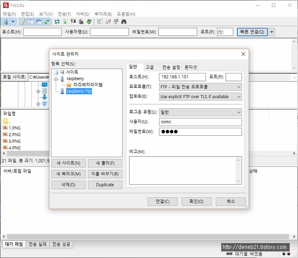Screen dimensions: 298x258
Task: Click the 빠른 연결(Q) button
Action: click(x=252, y=32)
